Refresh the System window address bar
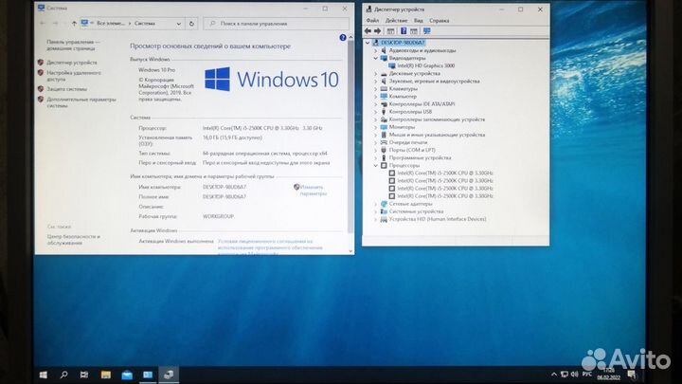 [x=191, y=24]
